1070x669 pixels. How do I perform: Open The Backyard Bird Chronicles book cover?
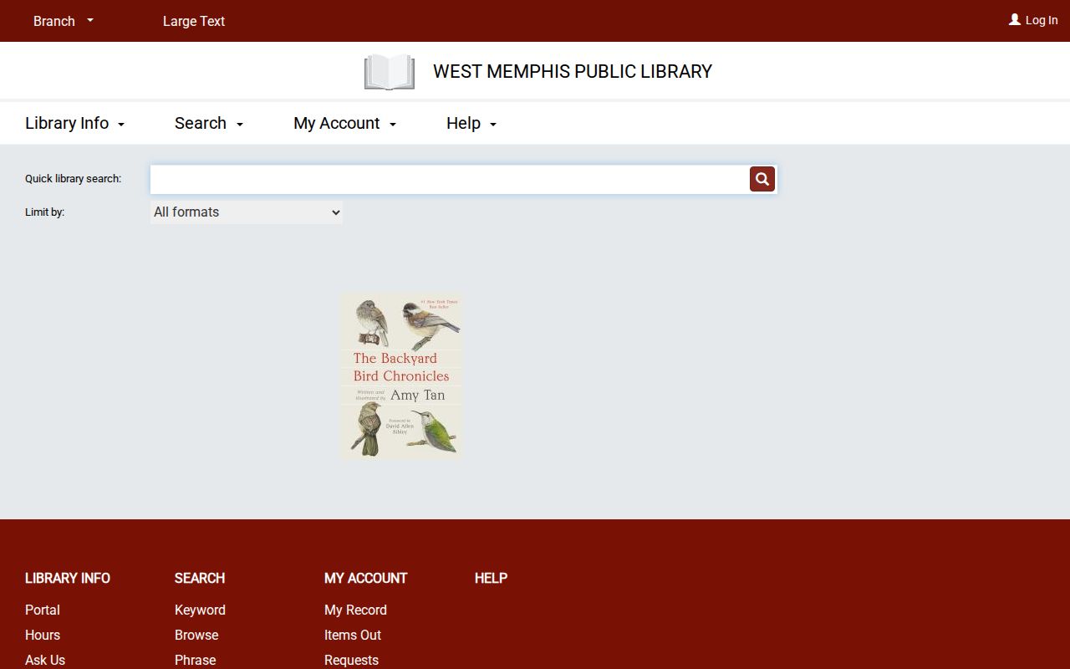coord(401,375)
